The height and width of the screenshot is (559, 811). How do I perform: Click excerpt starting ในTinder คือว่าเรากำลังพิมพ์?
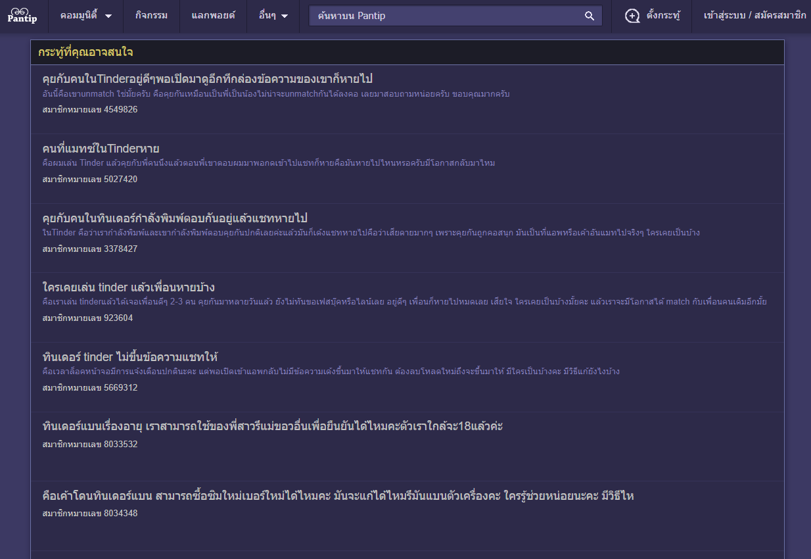tap(371, 233)
